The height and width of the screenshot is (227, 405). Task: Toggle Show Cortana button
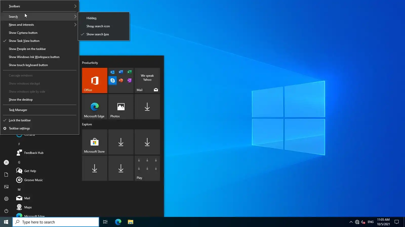[39, 33]
